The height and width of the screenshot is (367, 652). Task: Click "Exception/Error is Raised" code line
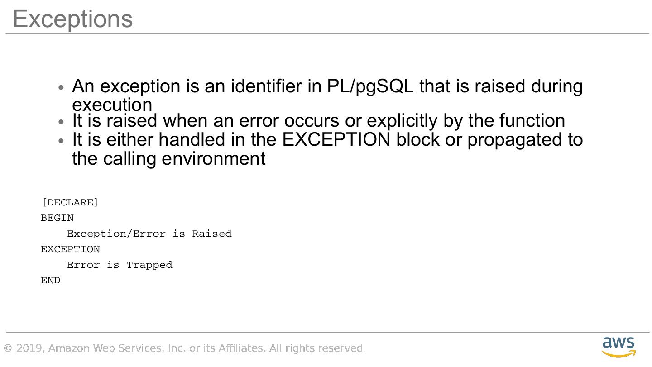[149, 234]
